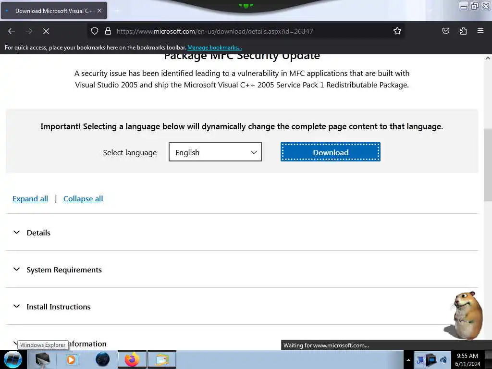This screenshot has height=369, width=492.
Task: Expand the Details section
Action: tap(242, 233)
